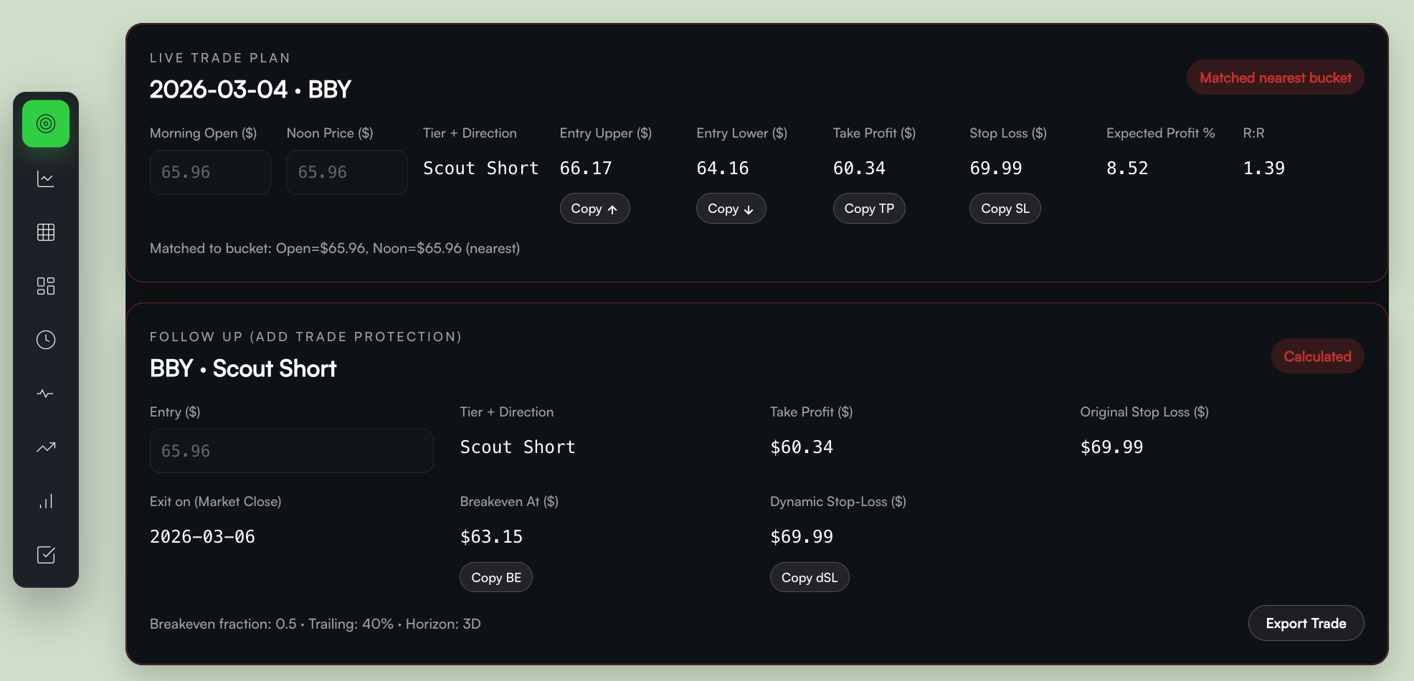
Task: Click the green target icon in sidebar
Action: 46,124
